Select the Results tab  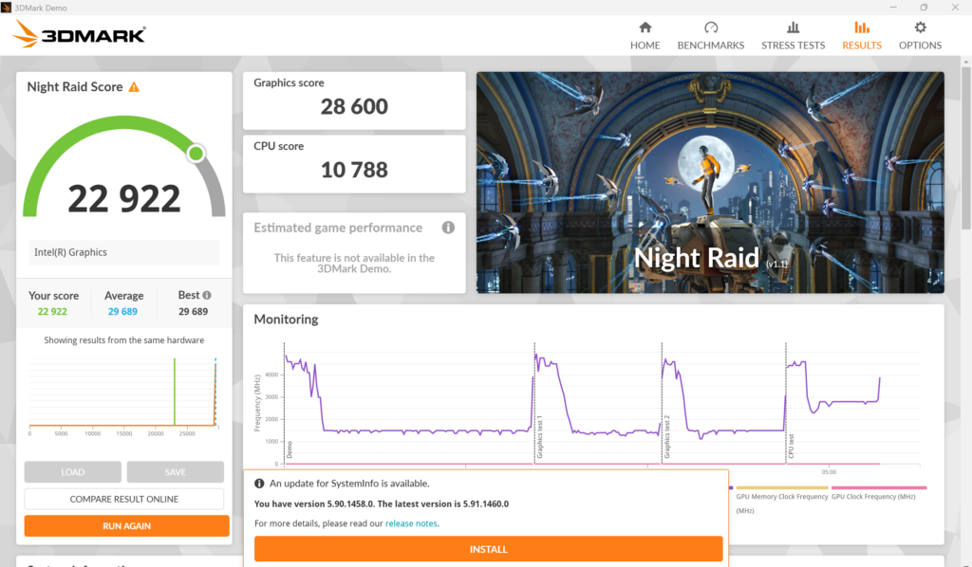pyautogui.click(x=862, y=35)
